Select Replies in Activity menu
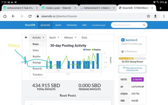Viewport: 168px width, 105px height. tap(38, 56)
